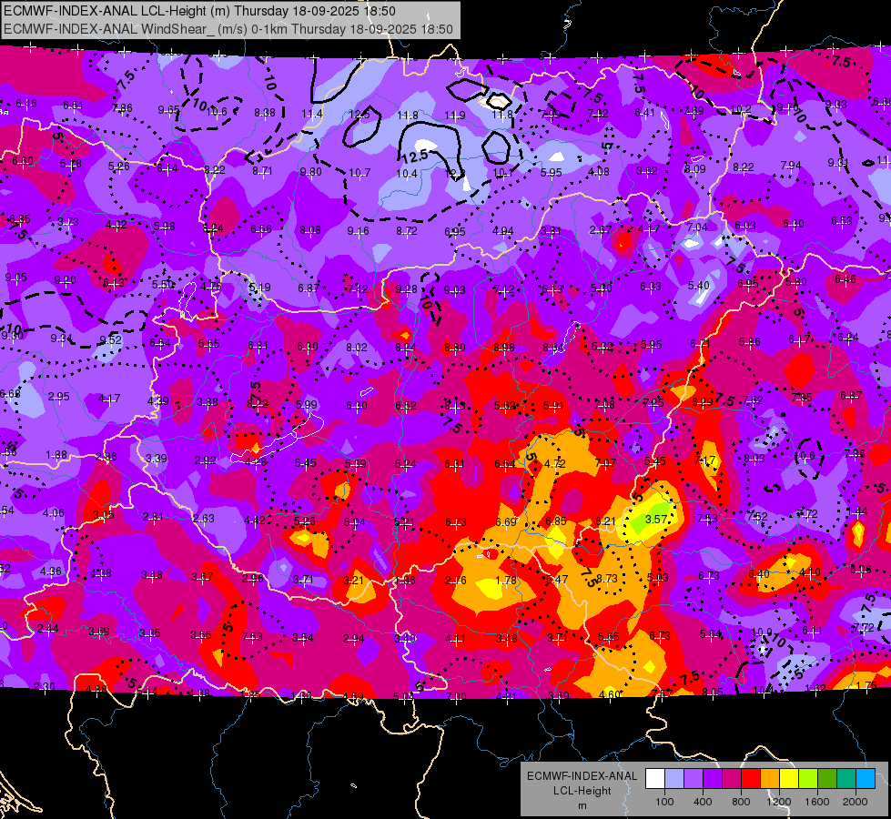The image size is (891, 819).
Task: Click the wind shear value 1.44
Action: [x=857, y=511]
